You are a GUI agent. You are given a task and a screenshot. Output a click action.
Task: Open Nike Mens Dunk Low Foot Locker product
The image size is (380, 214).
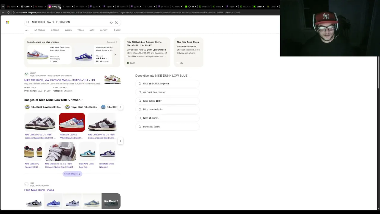coord(49,54)
